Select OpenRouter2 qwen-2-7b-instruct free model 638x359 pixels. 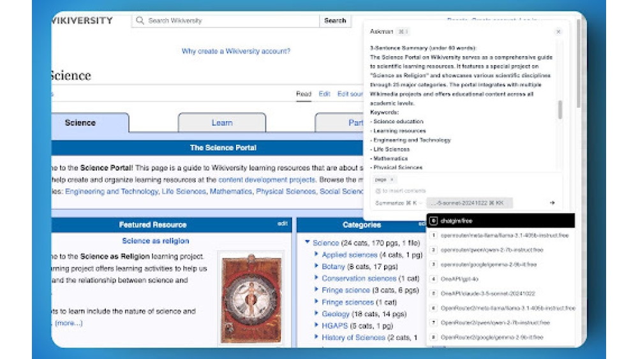point(501,323)
